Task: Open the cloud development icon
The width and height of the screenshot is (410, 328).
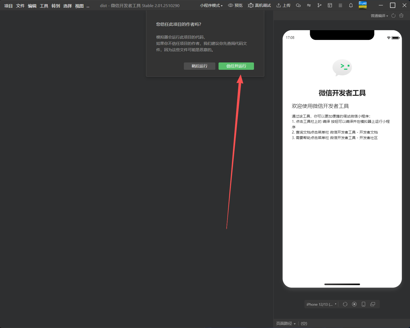Action: point(298,6)
